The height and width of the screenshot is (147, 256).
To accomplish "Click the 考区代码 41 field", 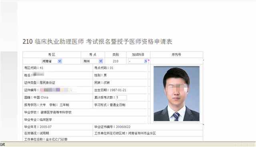I will tap(58, 68).
